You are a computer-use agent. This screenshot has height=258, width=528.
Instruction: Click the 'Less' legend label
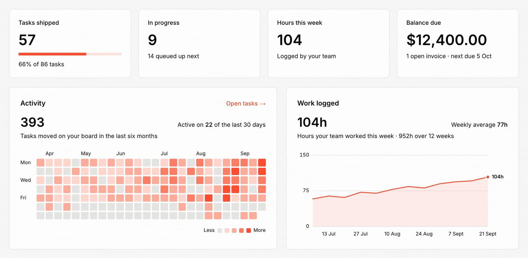tap(209, 230)
